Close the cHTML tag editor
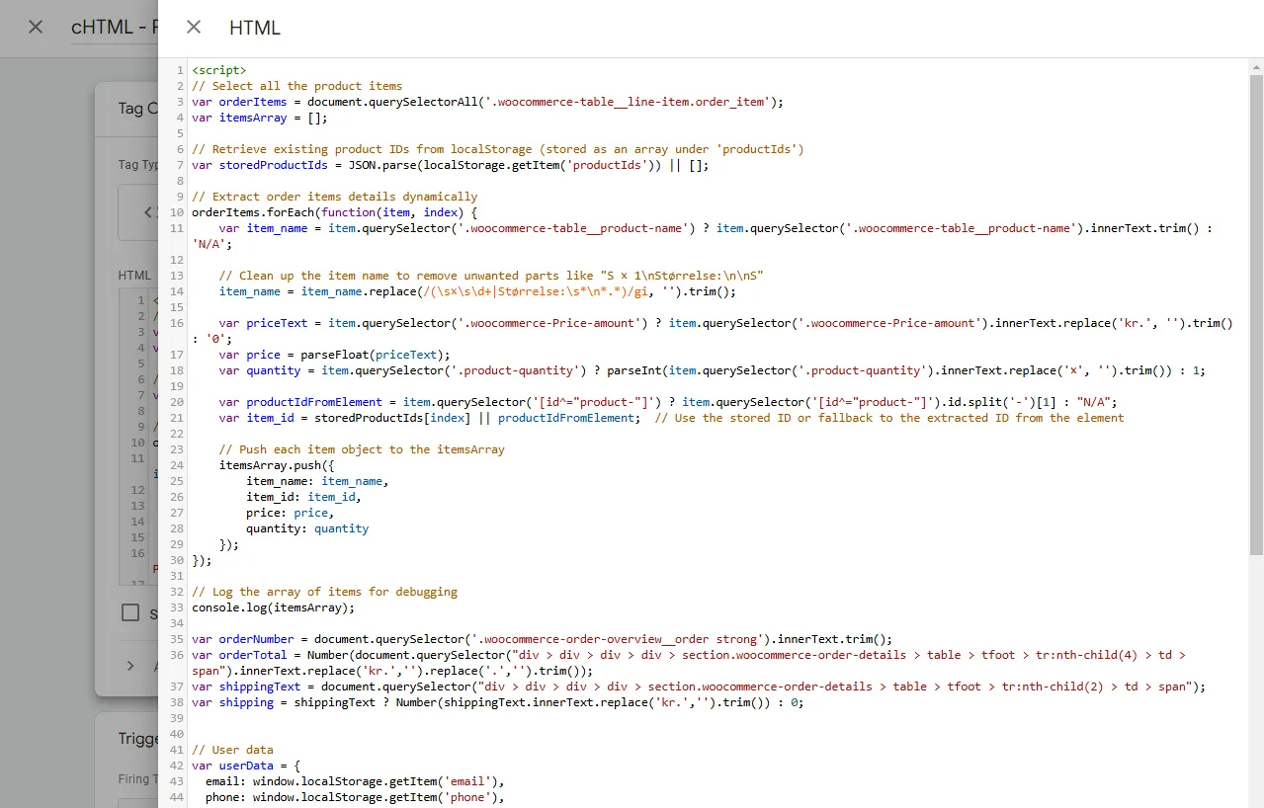Image resolution: width=1264 pixels, height=808 pixels. pos(36,27)
